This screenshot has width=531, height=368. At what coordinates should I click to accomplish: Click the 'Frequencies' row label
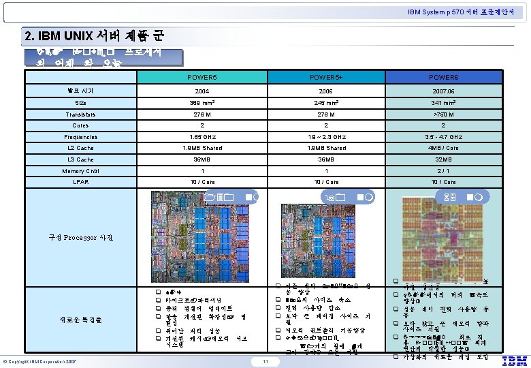80,137
